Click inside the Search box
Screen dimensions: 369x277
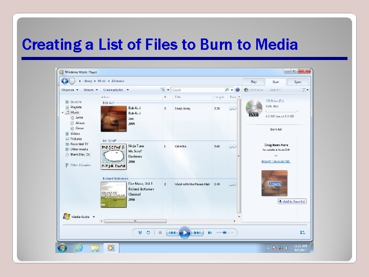(198, 90)
